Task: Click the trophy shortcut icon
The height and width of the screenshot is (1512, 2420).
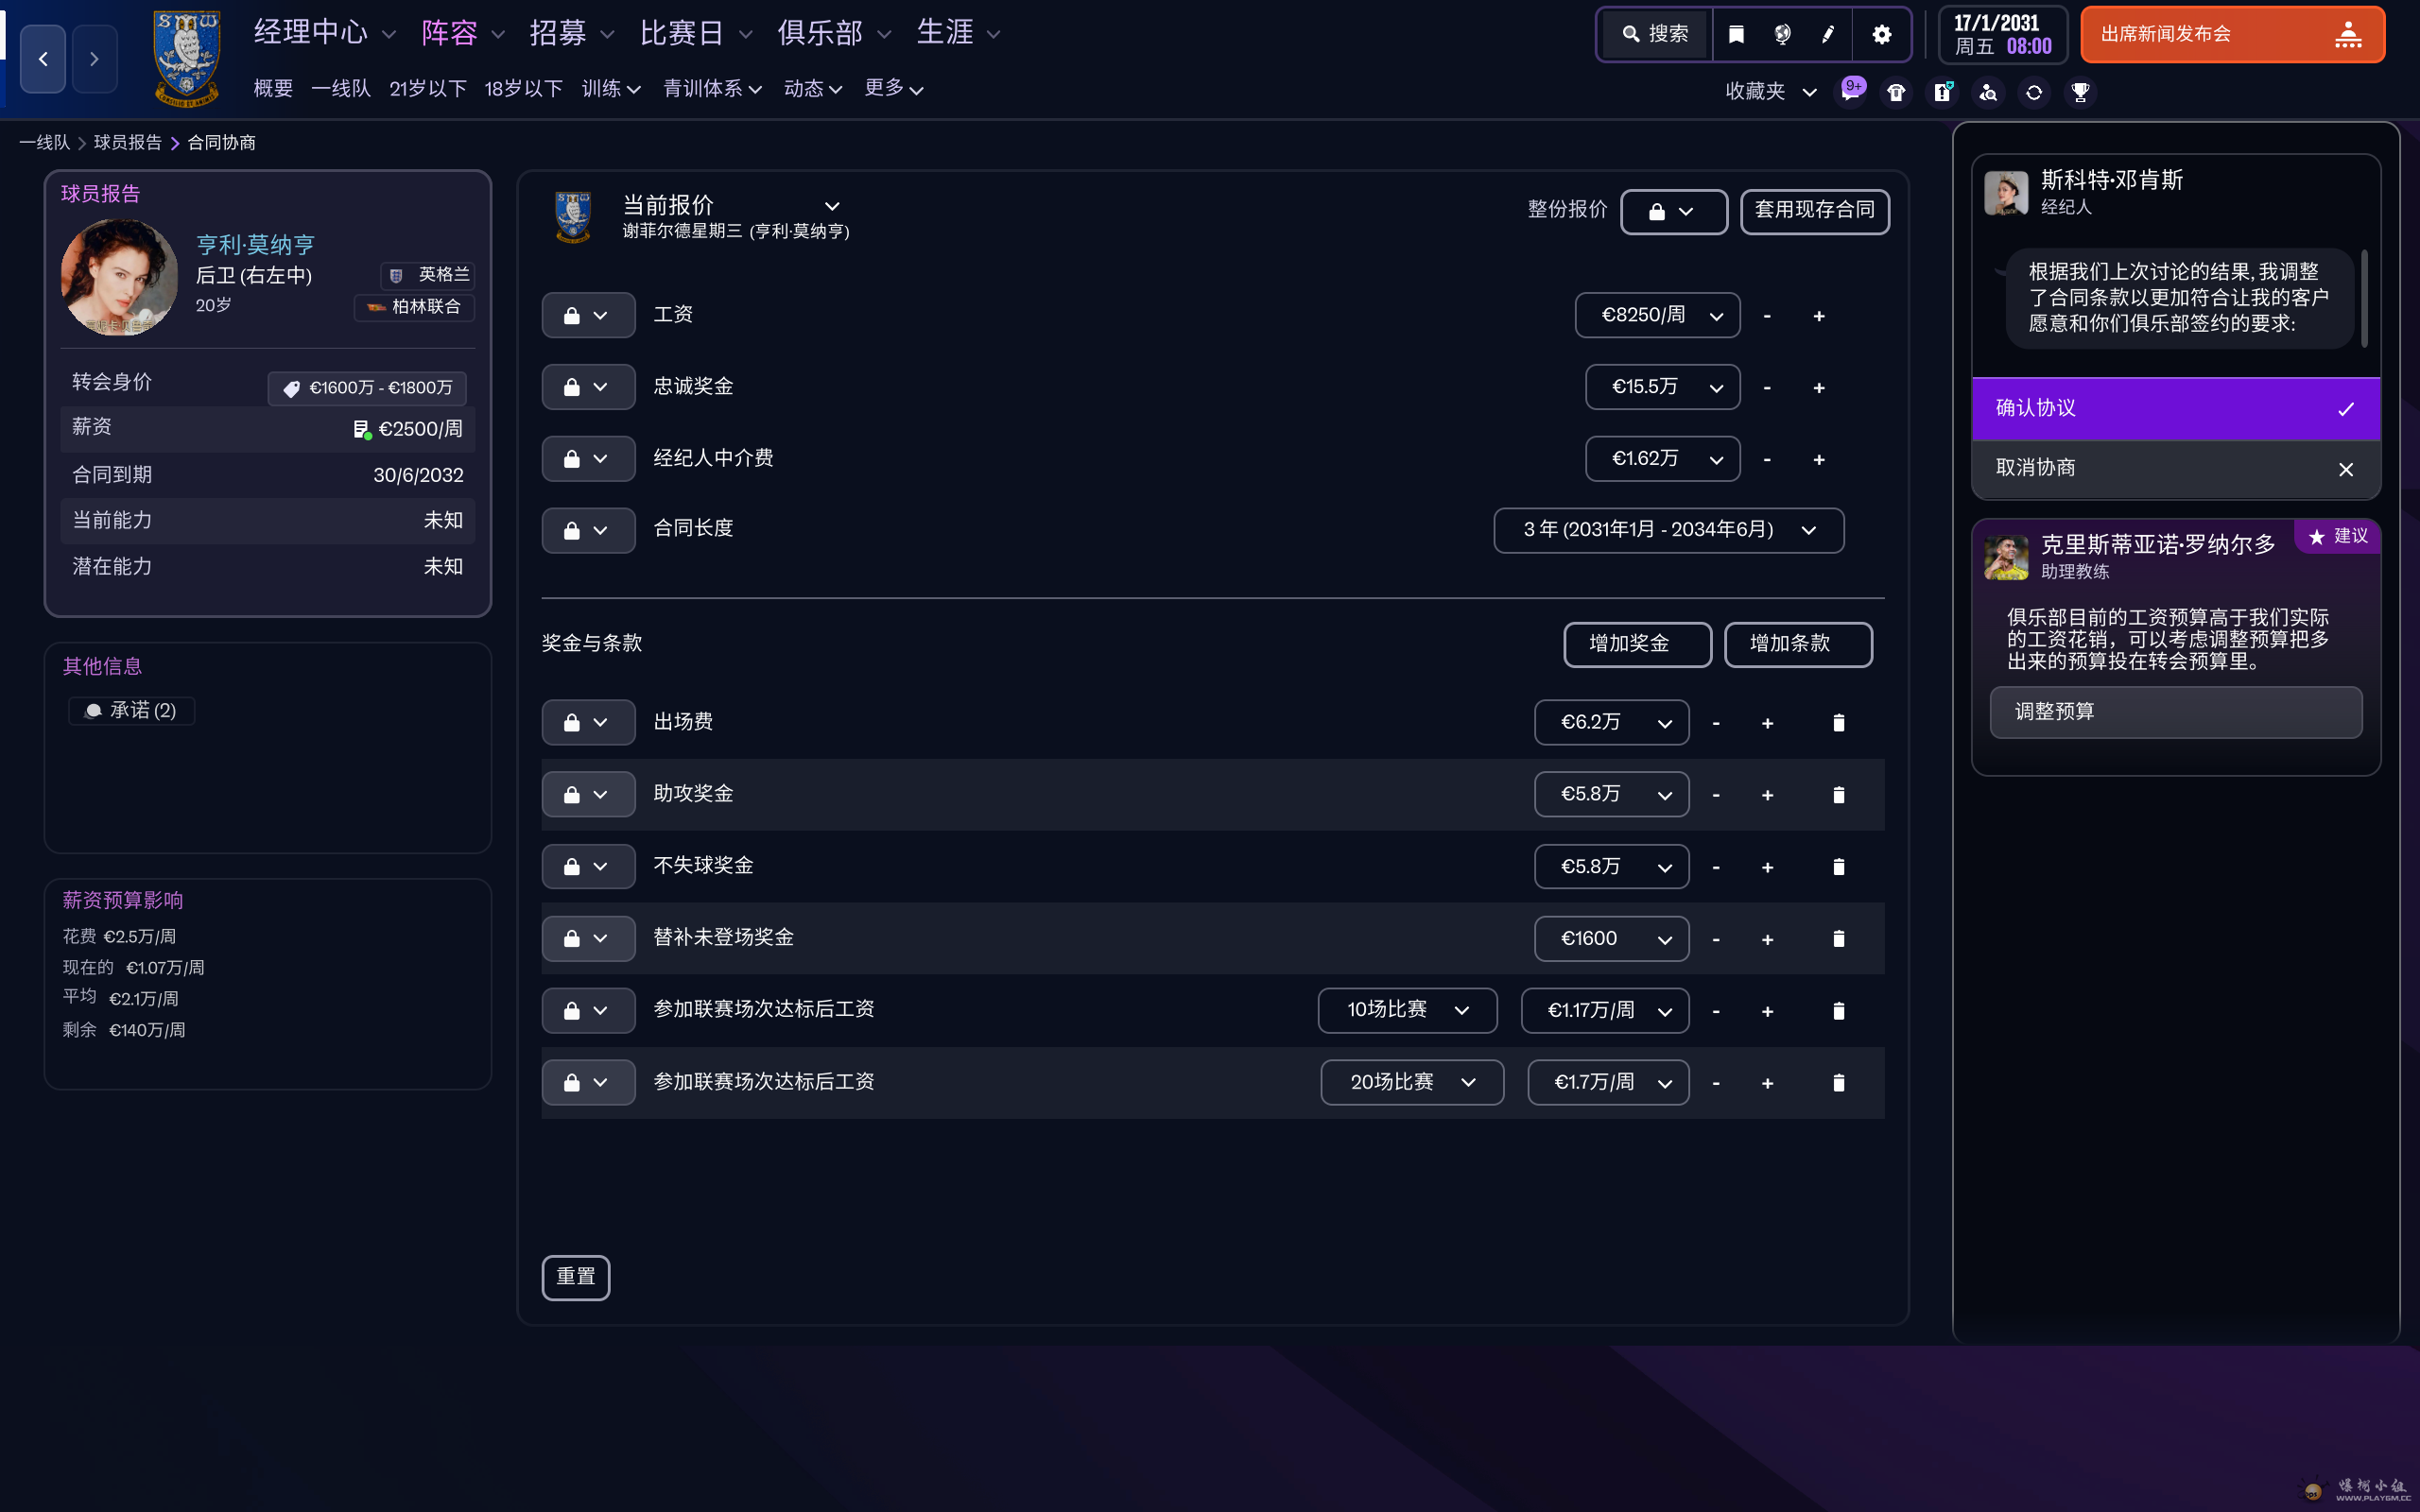Action: tap(2080, 92)
